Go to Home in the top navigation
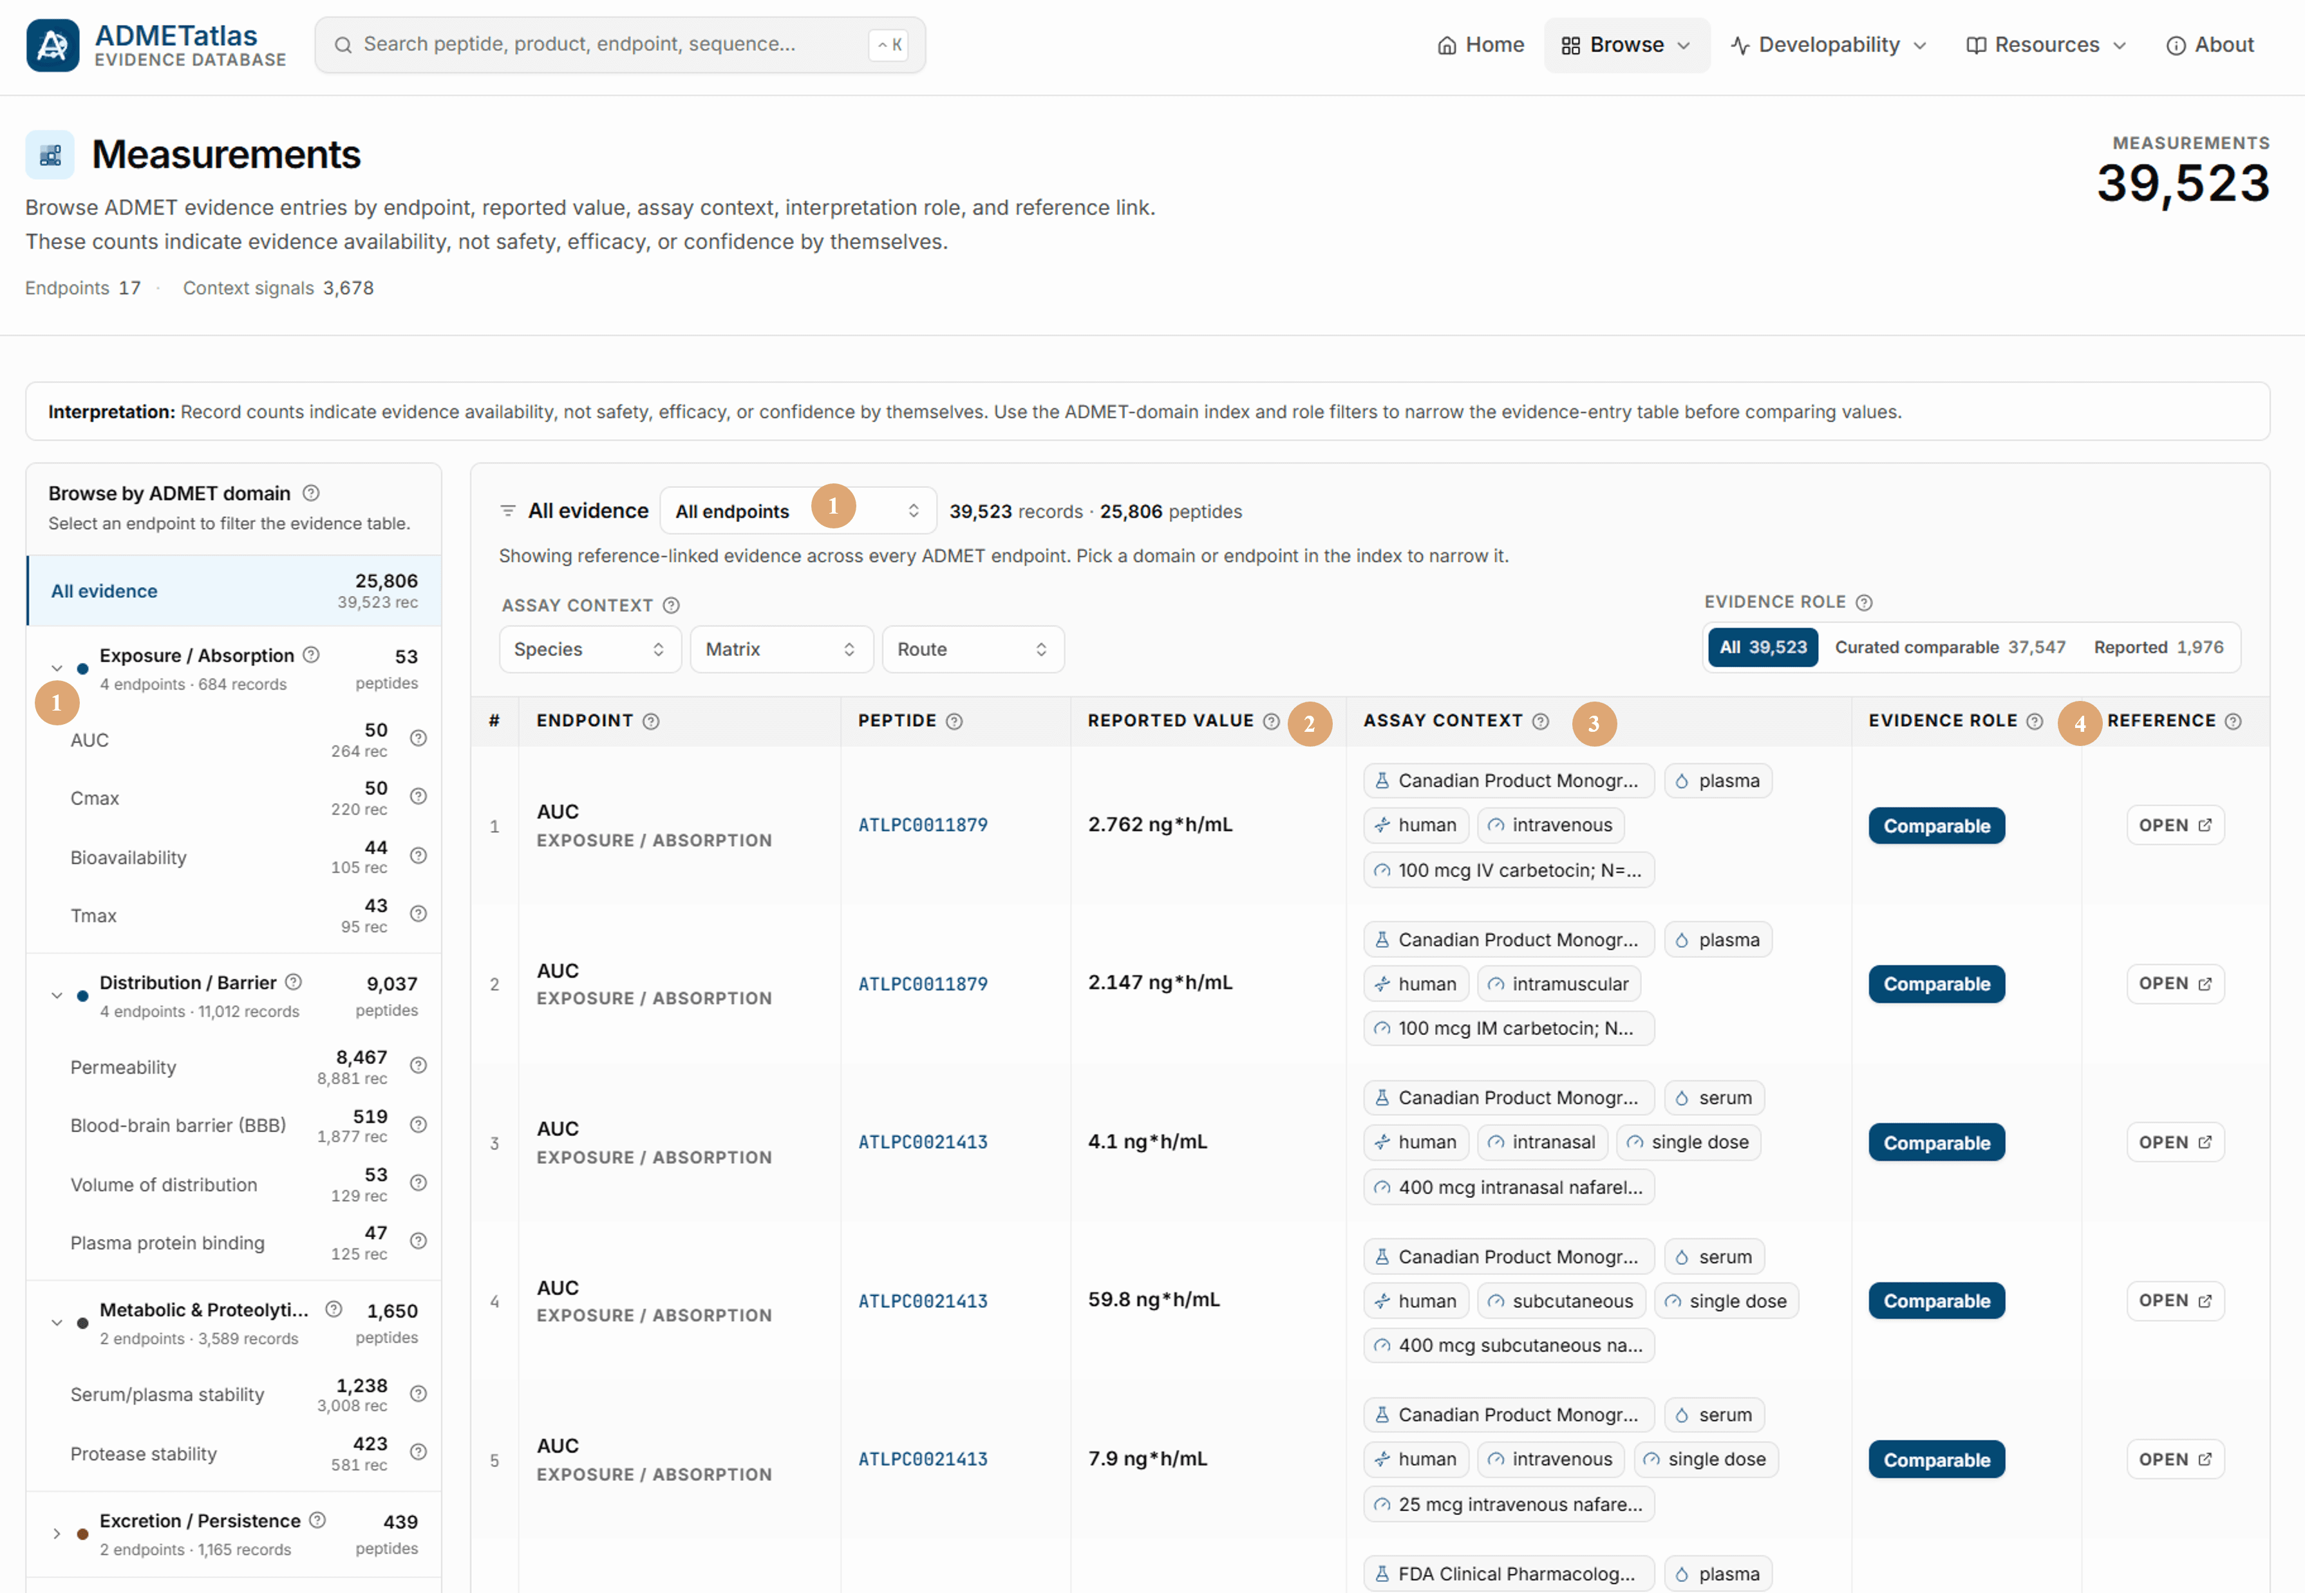 [x=1480, y=46]
